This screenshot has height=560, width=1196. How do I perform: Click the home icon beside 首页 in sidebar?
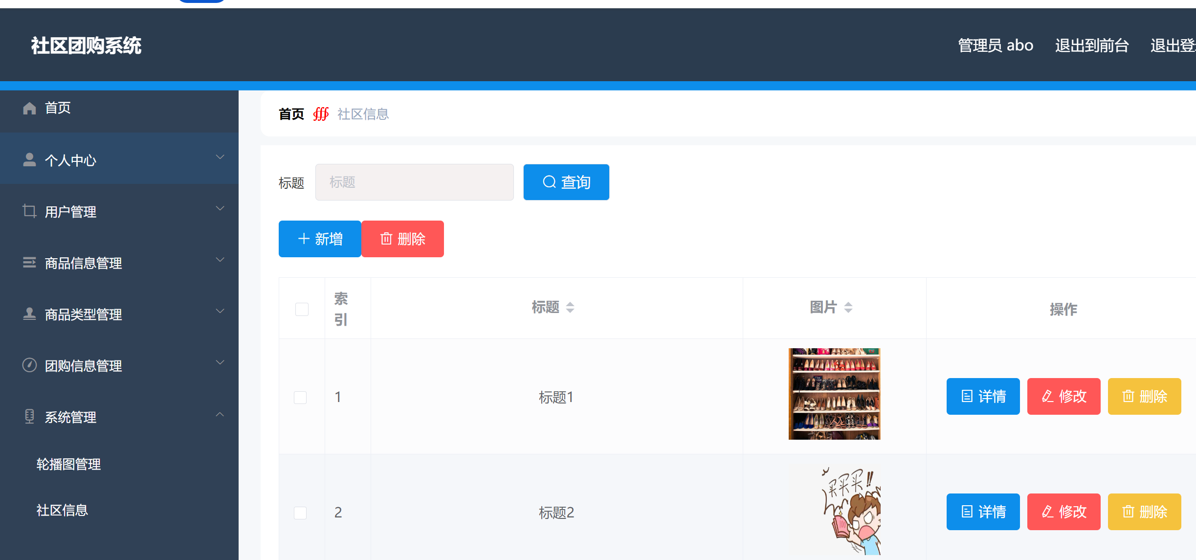(29, 108)
